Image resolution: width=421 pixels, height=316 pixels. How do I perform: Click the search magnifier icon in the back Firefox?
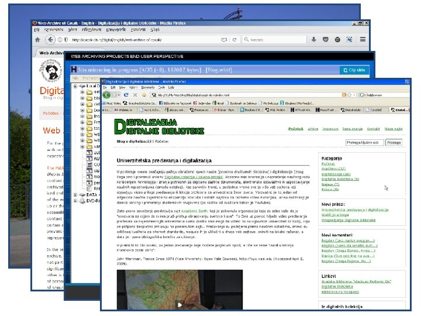pos(247,40)
